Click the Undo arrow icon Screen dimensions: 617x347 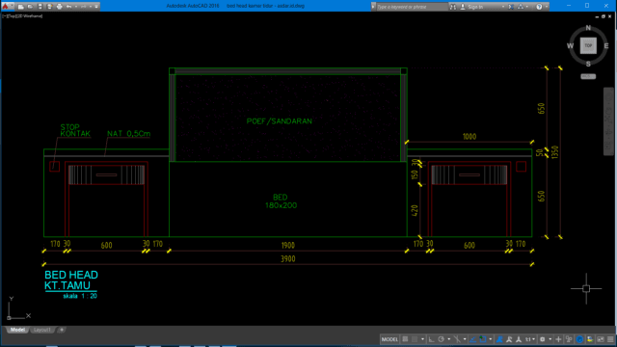[x=68, y=7]
